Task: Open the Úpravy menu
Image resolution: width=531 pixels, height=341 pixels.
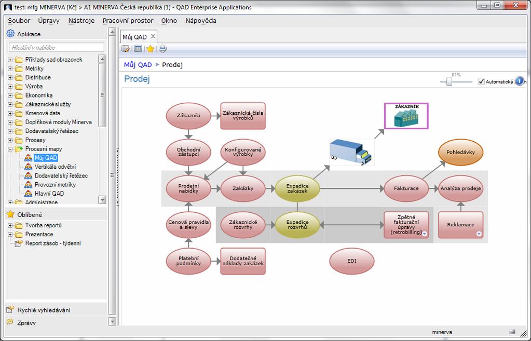Action: (x=49, y=21)
